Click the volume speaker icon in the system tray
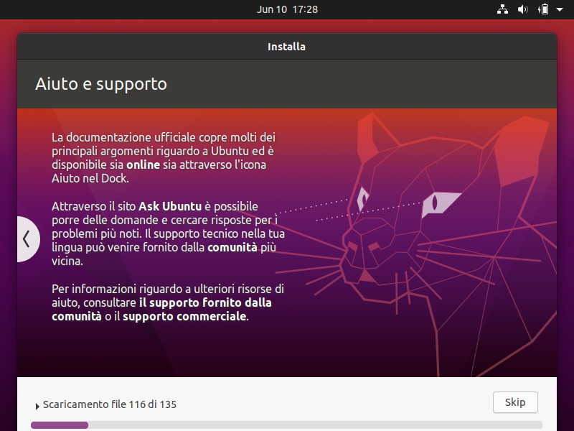 point(522,9)
